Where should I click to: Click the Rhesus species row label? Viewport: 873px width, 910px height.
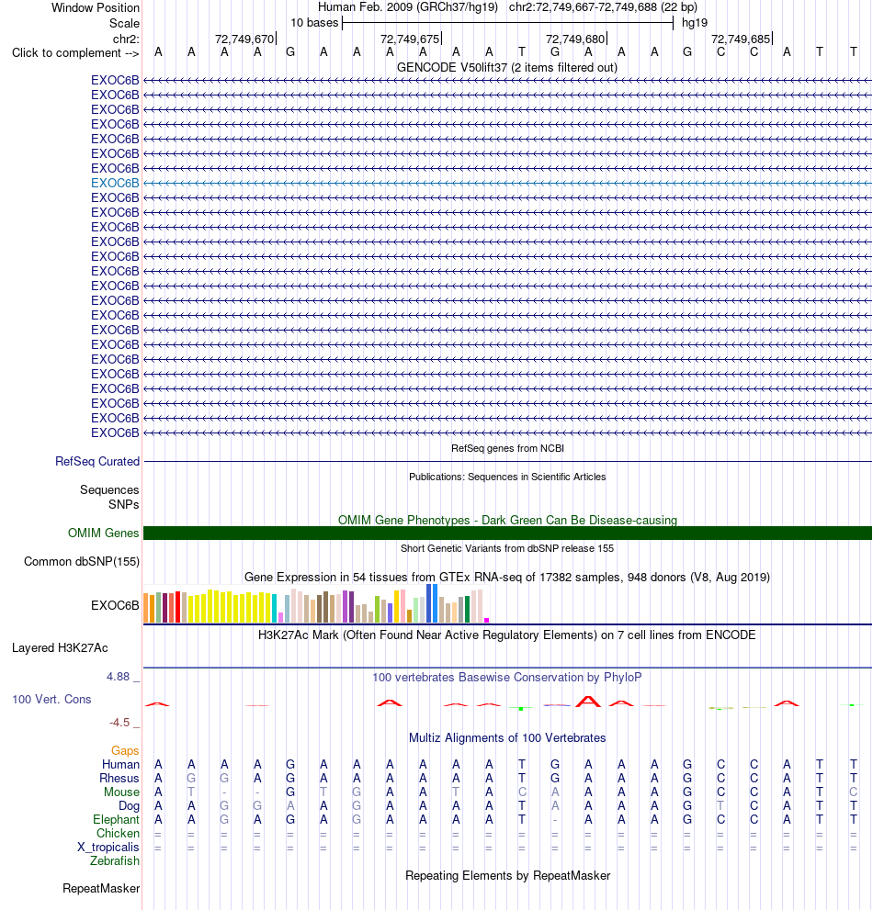119,779
